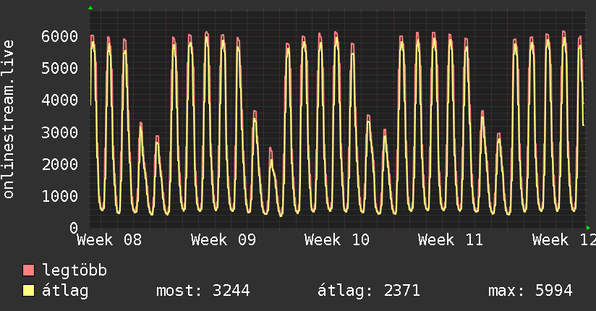The height and width of the screenshot is (311, 596).
Task: Click the Week 09 axis label
Action: 223,240
